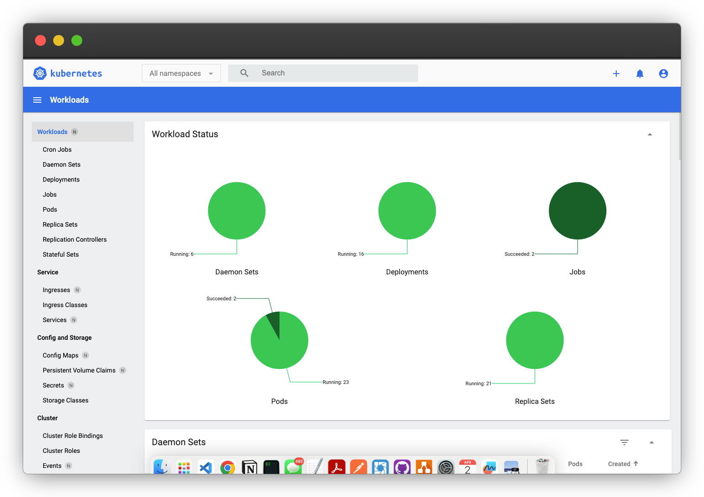Select Stateful Sets in the navigation
This screenshot has height=497, width=704.
(60, 254)
